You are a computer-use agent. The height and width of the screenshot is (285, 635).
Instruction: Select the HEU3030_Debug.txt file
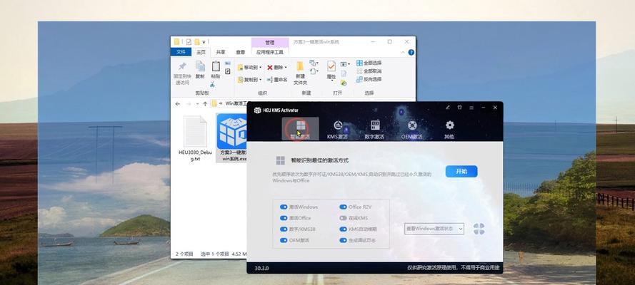[x=195, y=138]
